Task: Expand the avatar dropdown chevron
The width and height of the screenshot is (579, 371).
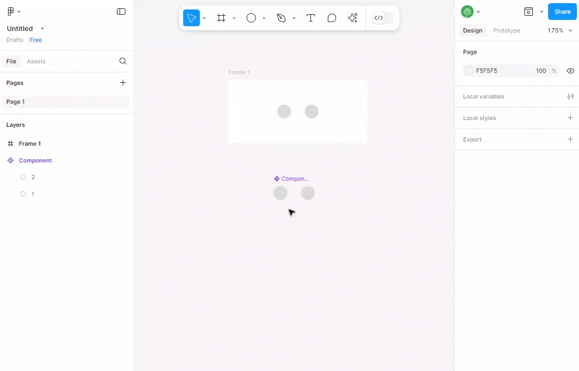Action: pos(478,12)
